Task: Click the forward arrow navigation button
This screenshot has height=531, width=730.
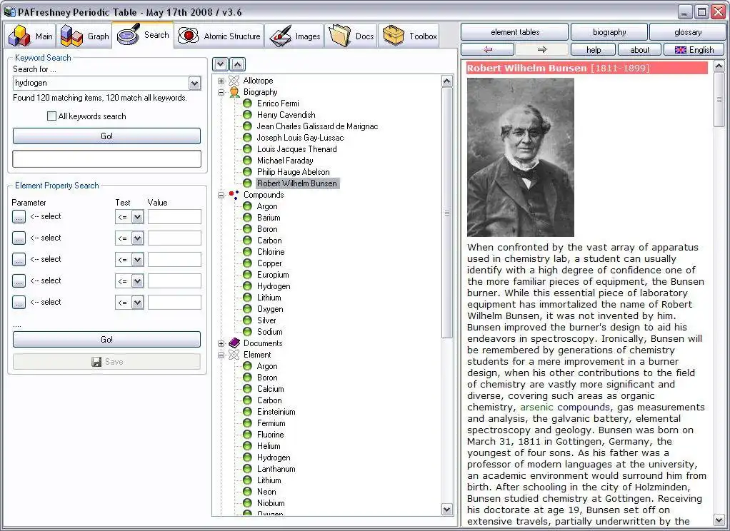Action: click(x=542, y=49)
